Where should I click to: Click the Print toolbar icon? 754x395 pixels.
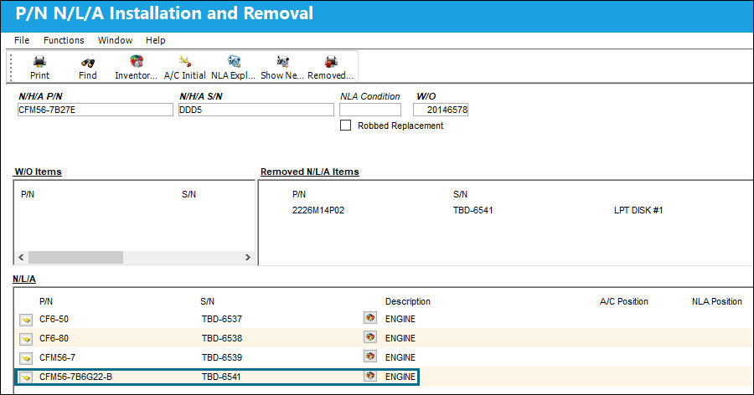[x=39, y=62]
